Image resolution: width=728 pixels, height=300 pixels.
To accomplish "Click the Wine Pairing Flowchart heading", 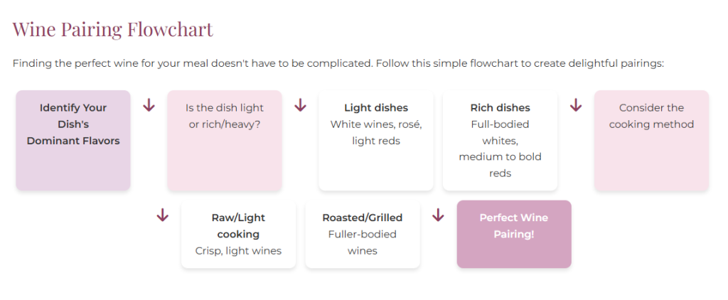I will pyautogui.click(x=112, y=30).
